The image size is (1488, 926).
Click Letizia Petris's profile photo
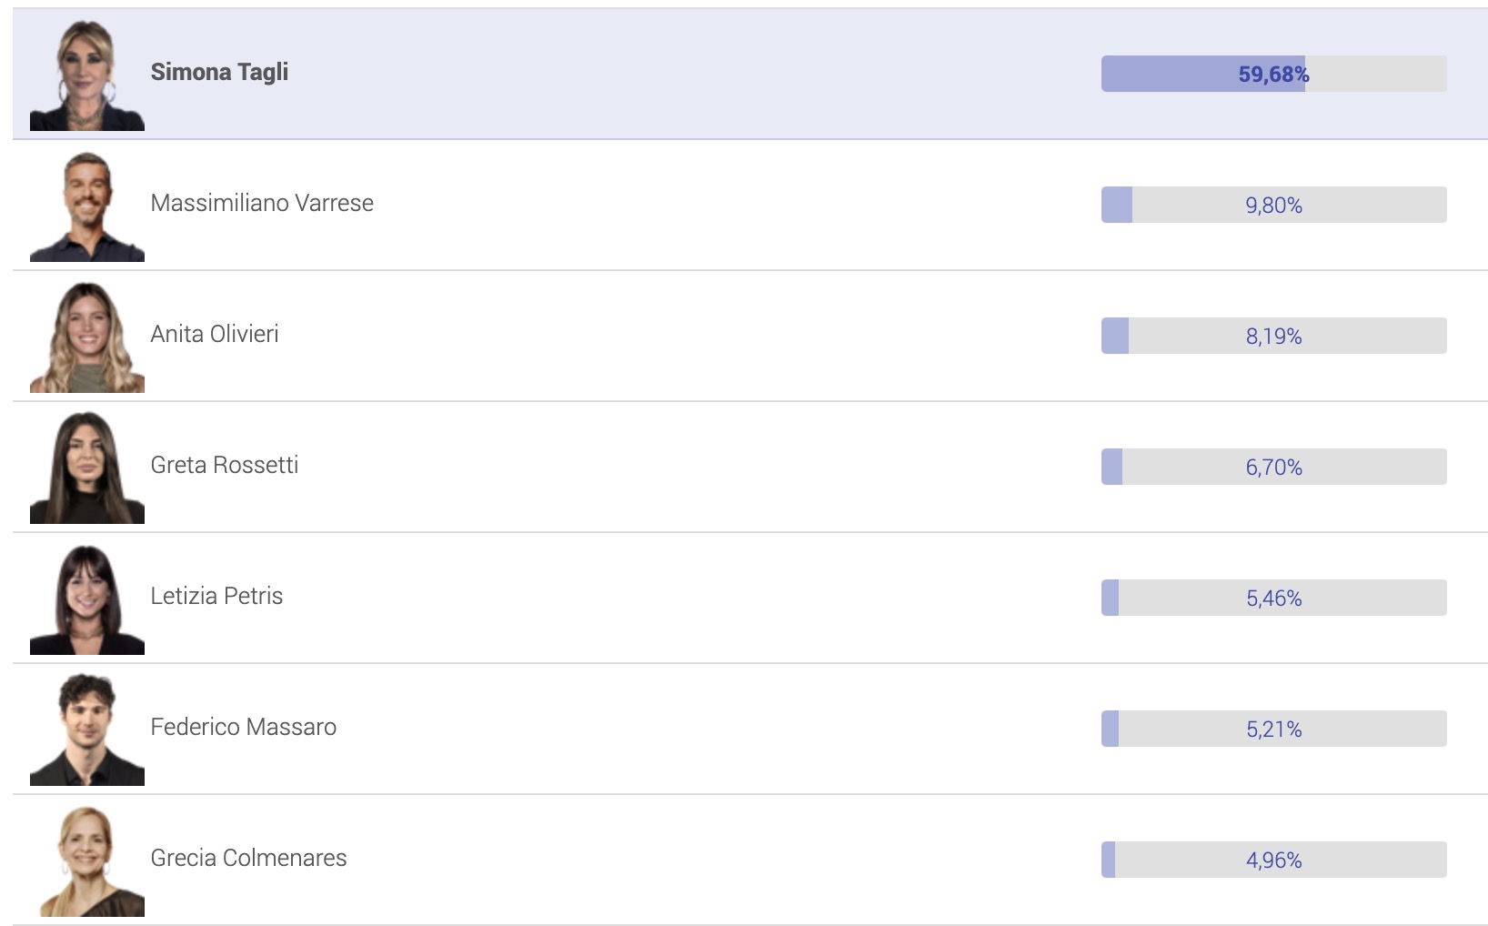click(87, 599)
